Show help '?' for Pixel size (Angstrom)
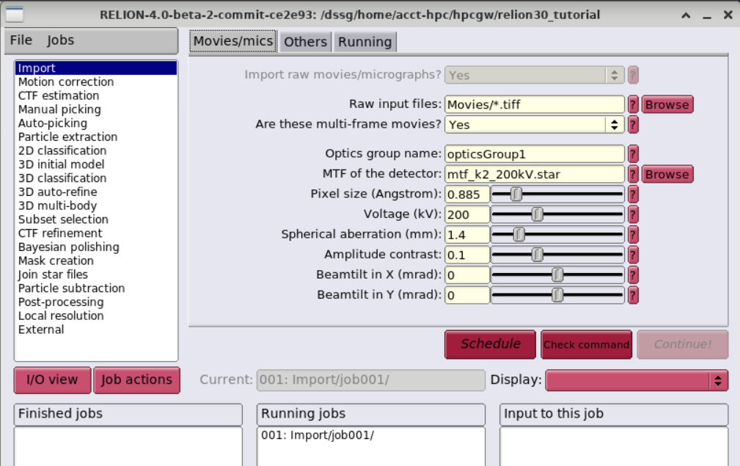This screenshot has height=466, width=740. 633,194
